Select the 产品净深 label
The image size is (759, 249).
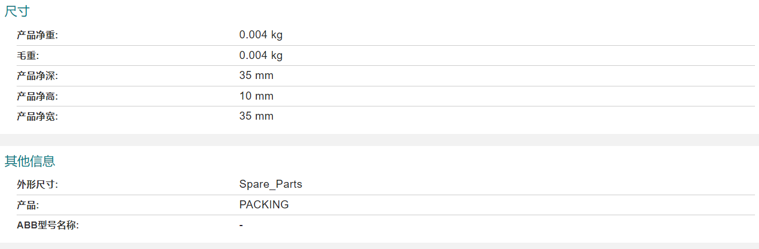click(37, 76)
